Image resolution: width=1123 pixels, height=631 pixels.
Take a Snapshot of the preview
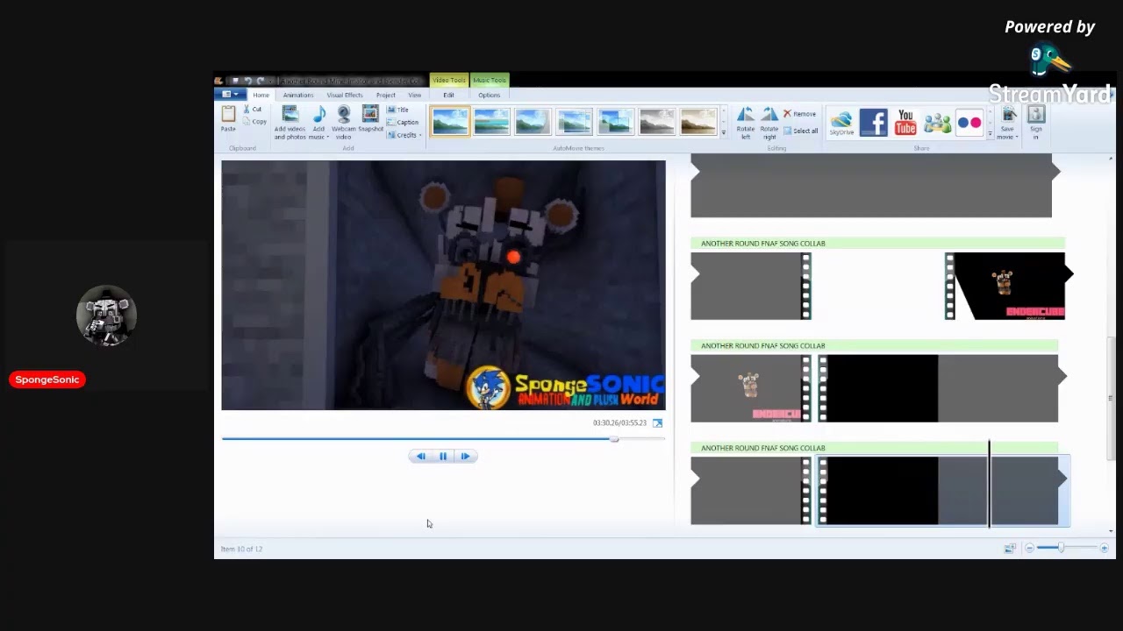pos(370,119)
